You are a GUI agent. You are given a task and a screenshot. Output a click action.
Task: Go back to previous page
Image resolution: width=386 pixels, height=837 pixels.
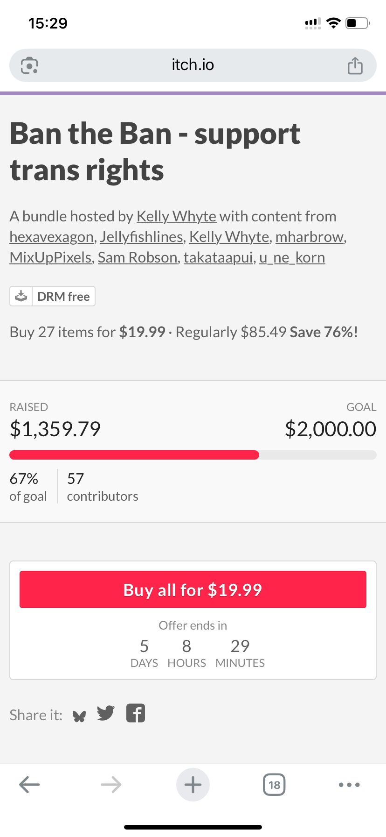pyautogui.click(x=29, y=785)
